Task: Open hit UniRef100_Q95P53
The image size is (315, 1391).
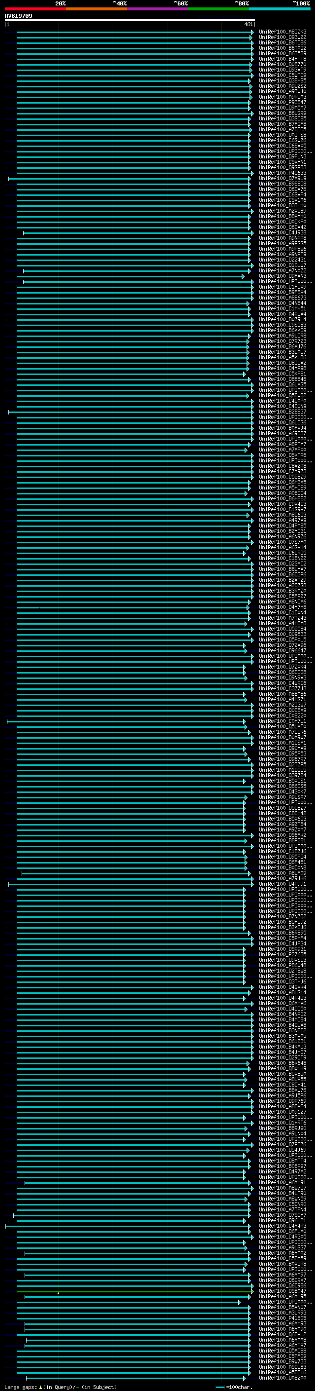Action: 282,754
